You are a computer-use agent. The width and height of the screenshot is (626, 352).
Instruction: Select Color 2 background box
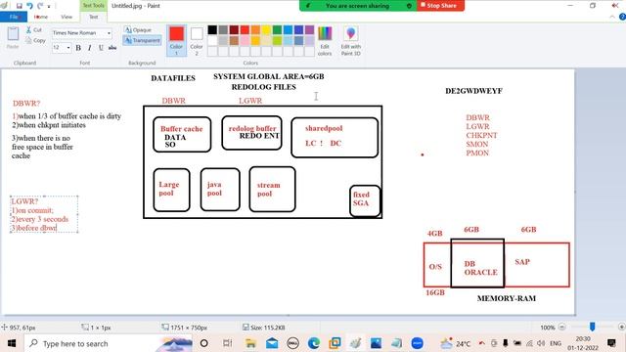coord(197,40)
